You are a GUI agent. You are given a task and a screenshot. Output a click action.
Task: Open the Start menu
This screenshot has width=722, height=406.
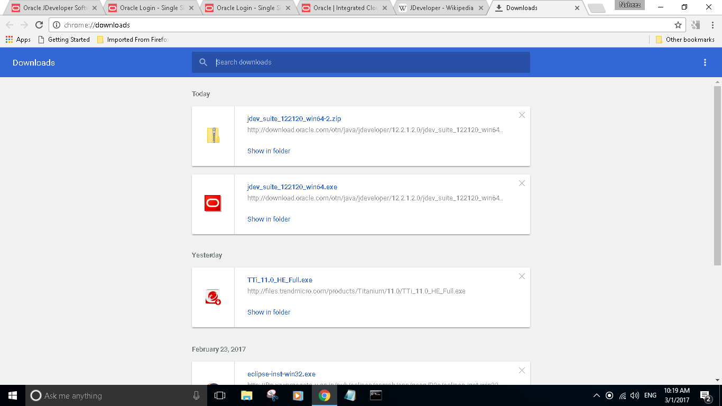click(x=11, y=395)
